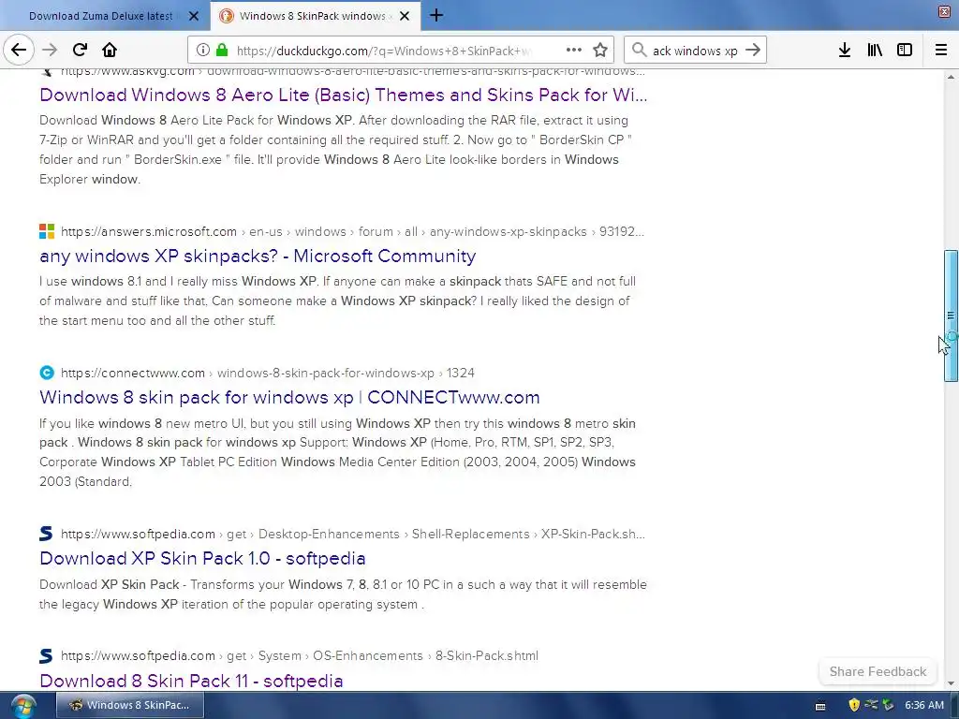The image size is (959, 719).
Task: Open the library bookmarks icon
Action: pyautogui.click(x=875, y=51)
